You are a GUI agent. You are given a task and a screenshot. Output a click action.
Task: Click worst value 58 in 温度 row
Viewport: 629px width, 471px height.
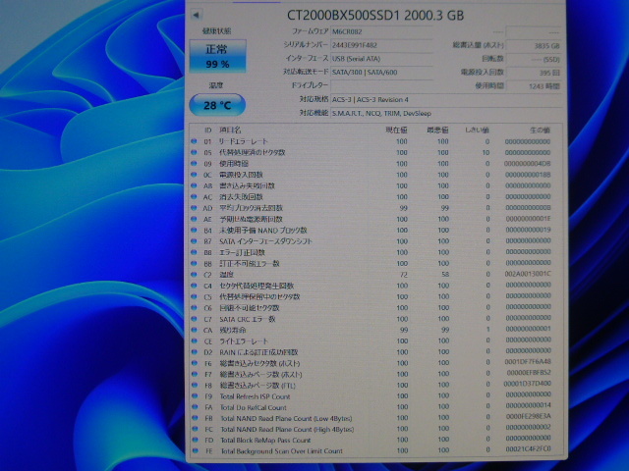pos(445,275)
